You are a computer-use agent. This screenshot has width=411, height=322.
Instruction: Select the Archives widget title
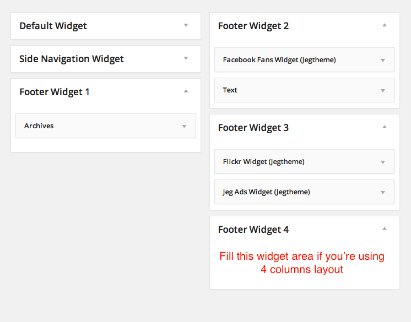click(x=39, y=126)
